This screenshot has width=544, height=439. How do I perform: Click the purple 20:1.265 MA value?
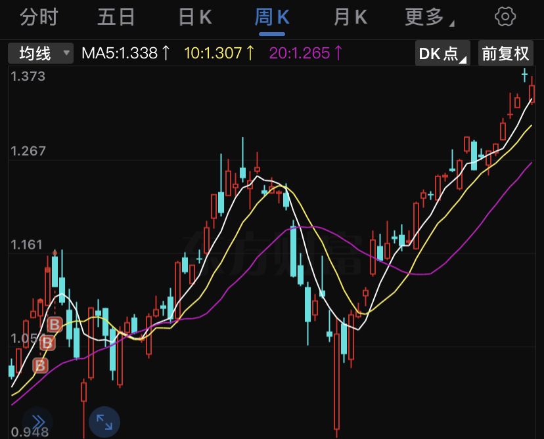coord(306,53)
